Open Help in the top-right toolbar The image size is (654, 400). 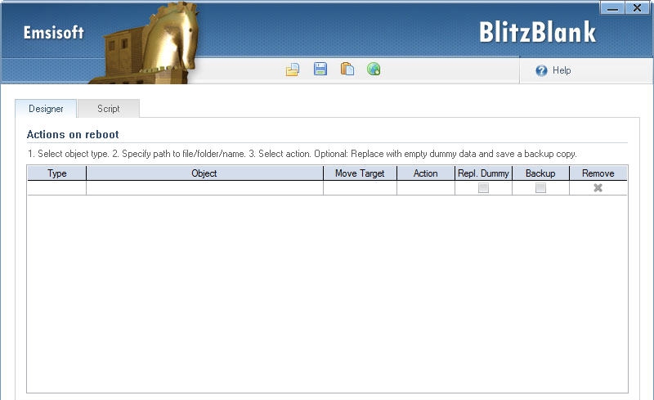coord(553,70)
